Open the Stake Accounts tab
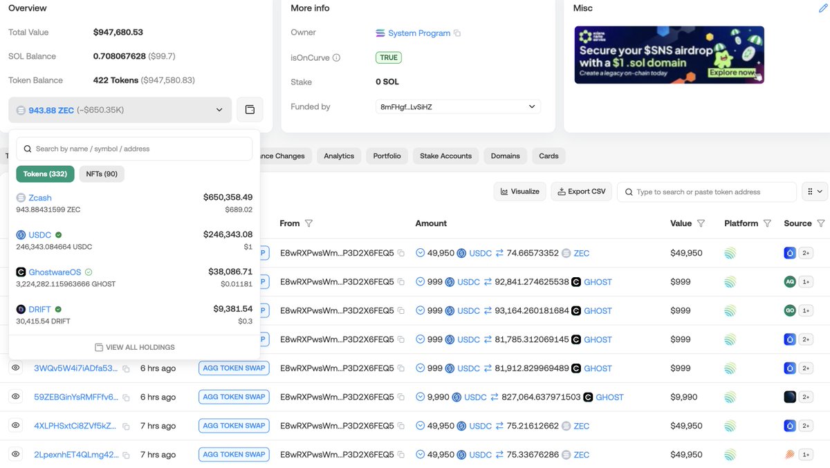Screen dimensions: 830x468 445,156
